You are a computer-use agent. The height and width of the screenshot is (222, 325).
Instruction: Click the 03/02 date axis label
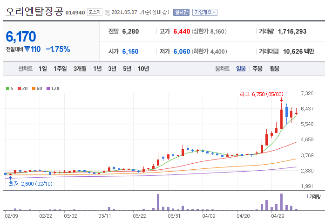click(70, 216)
